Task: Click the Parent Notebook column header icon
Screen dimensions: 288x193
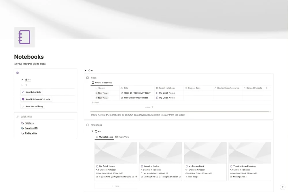Action: (x=156, y=88)
